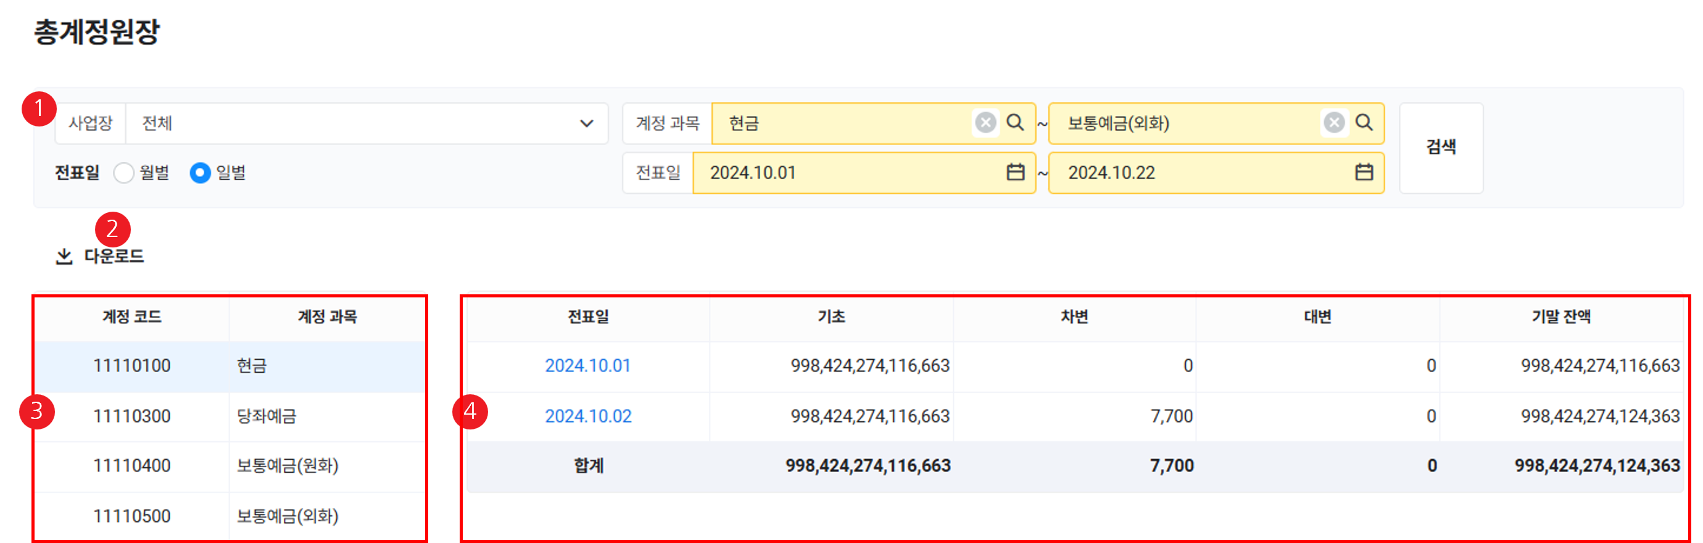
Task: Click the download arrow icon
Action: point(64,257)
